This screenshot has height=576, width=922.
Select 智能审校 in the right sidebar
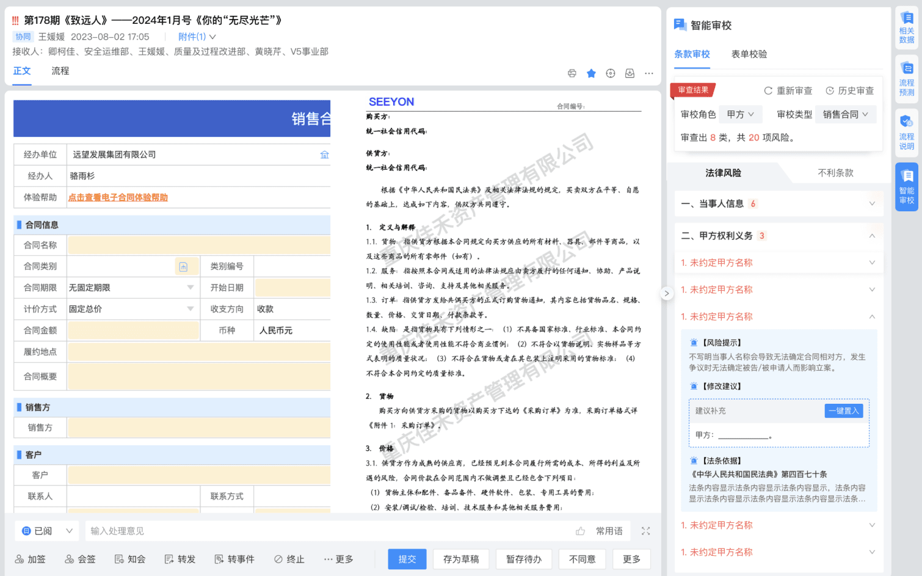[x=907, y=186]
